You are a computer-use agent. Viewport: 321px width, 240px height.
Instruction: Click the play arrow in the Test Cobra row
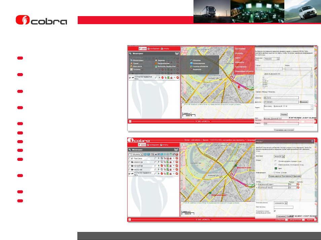click(159, 159)
